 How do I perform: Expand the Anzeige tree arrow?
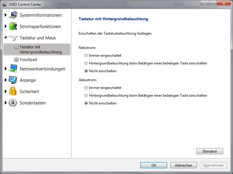click(x=6, y=80)
